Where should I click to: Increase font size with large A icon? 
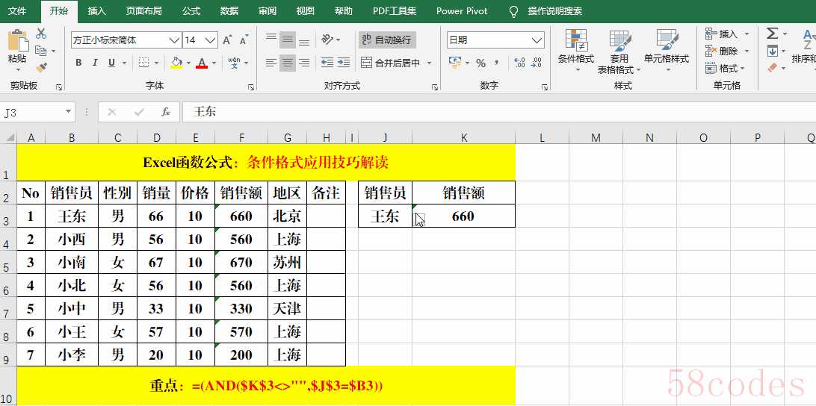pos(227,40)
